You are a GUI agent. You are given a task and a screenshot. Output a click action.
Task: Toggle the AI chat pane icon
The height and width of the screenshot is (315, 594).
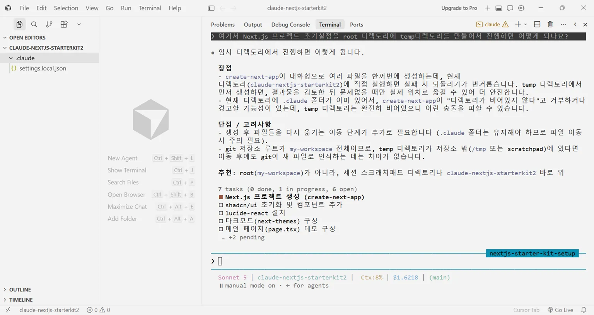click(510, 8)
